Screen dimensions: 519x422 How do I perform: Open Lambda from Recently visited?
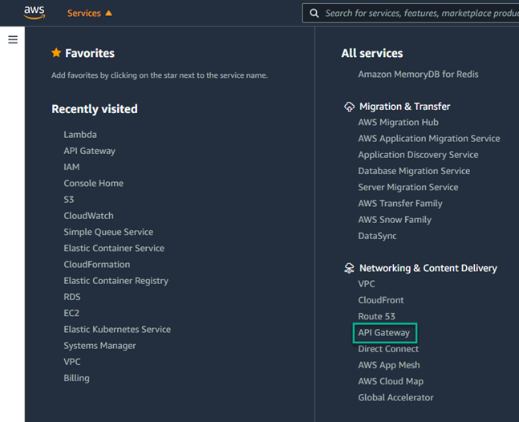point(80,135)
